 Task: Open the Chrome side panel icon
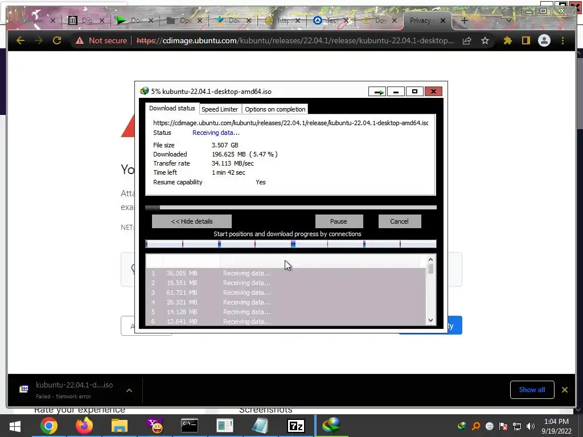click(x=525, y=40)
